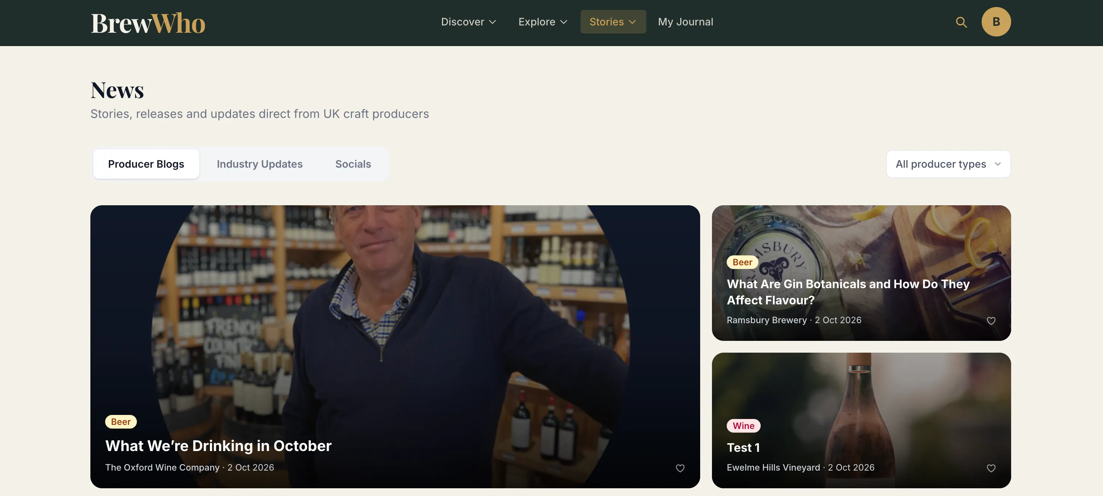Expand the Explore menu
This screenshot has height=496, width=1103.
pyautogui.click(x=543, y=22)
